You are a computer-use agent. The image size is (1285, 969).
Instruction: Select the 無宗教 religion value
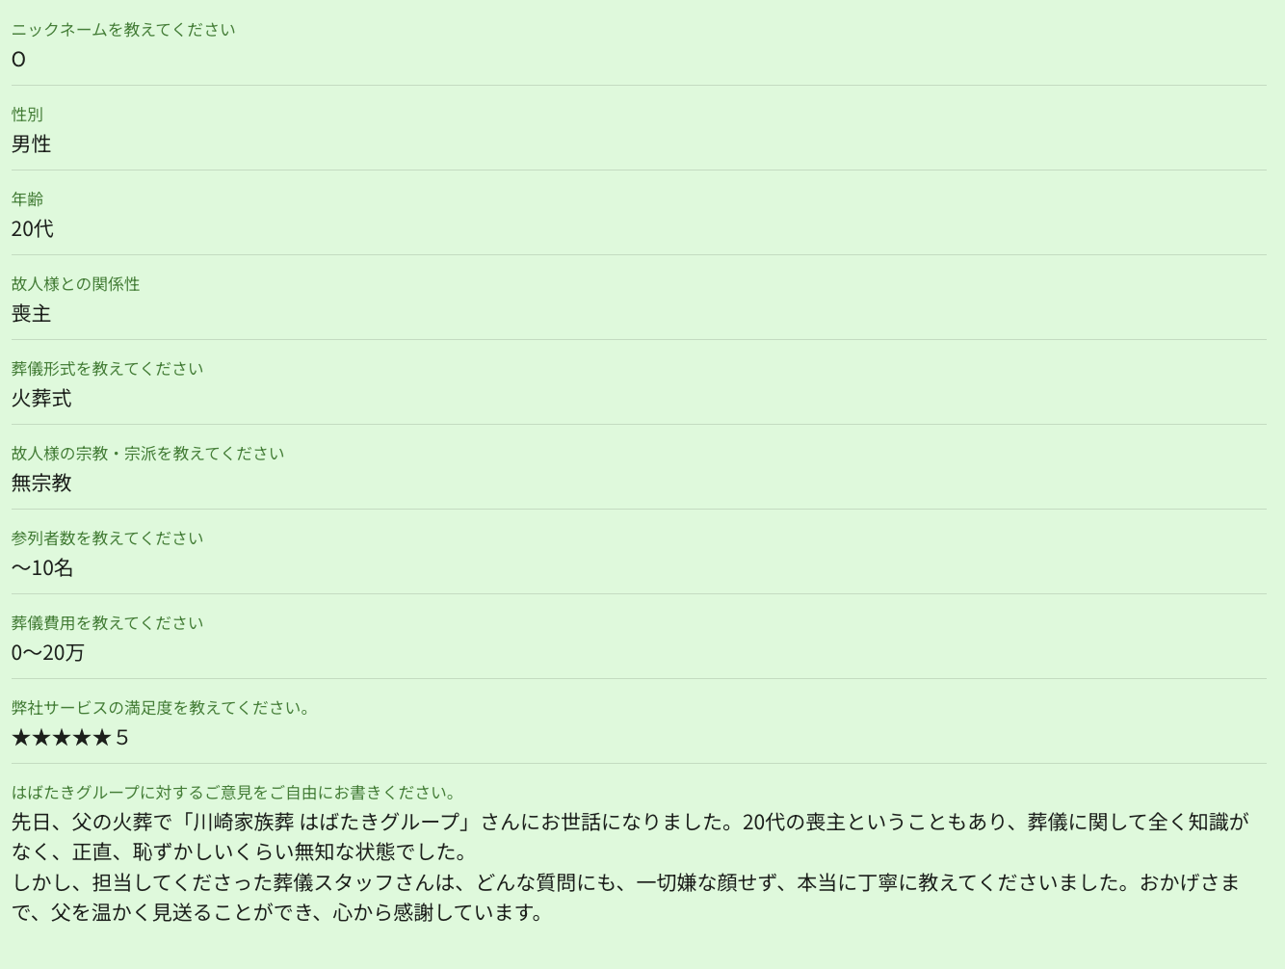41,484
